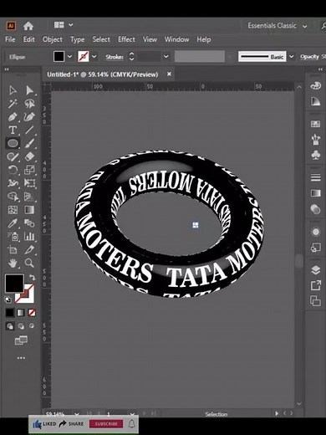Select the Pen tool
This screenshot has height=435, width=326.
click(13, 117)
